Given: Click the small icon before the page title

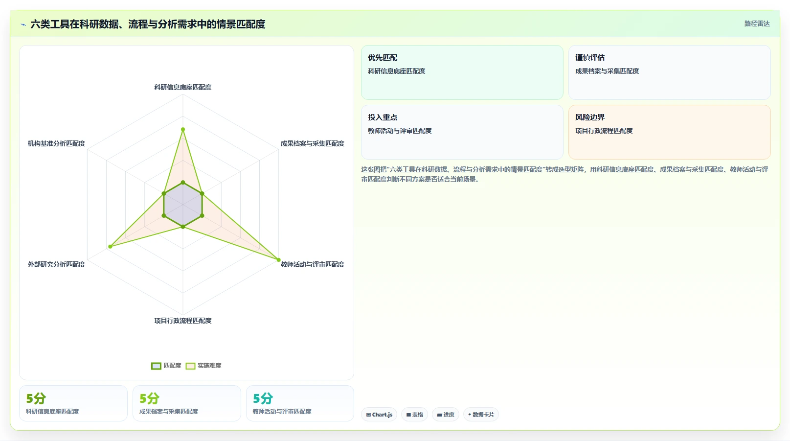Looking at the screenshot, I should [x=23, y=24].
